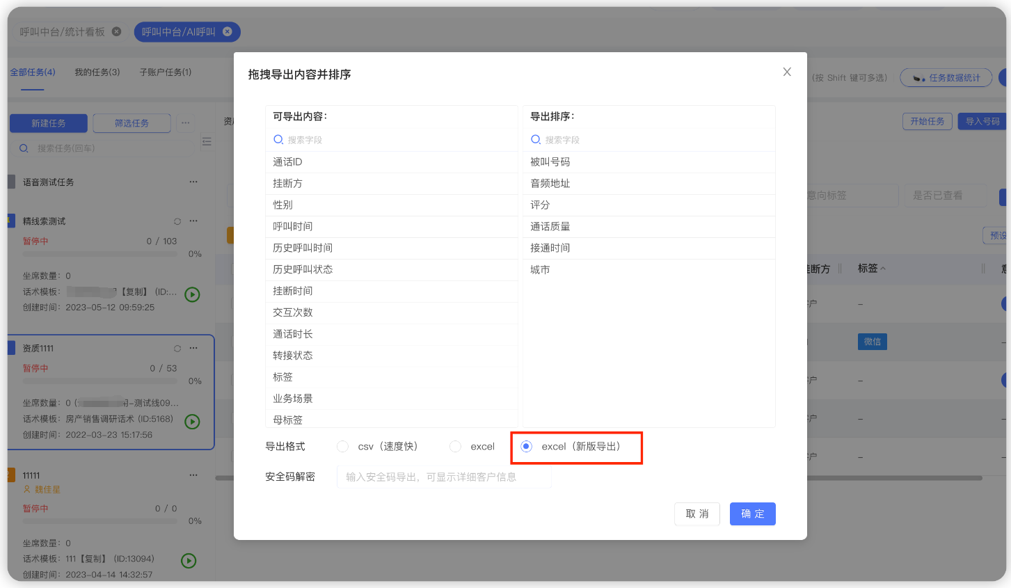Start the 精线索测试 task play icon

pyautogui.click(x=192, y=294)
